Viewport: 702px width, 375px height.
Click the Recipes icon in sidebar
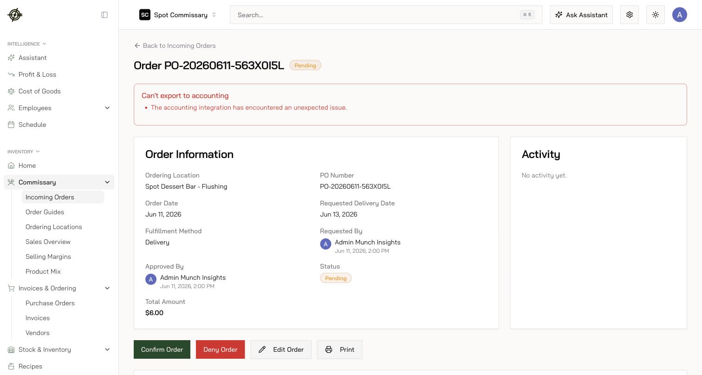point(11,366)
